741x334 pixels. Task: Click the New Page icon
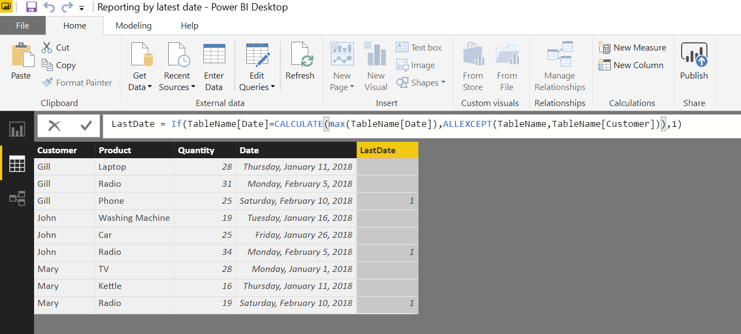(x=342, y=54)
